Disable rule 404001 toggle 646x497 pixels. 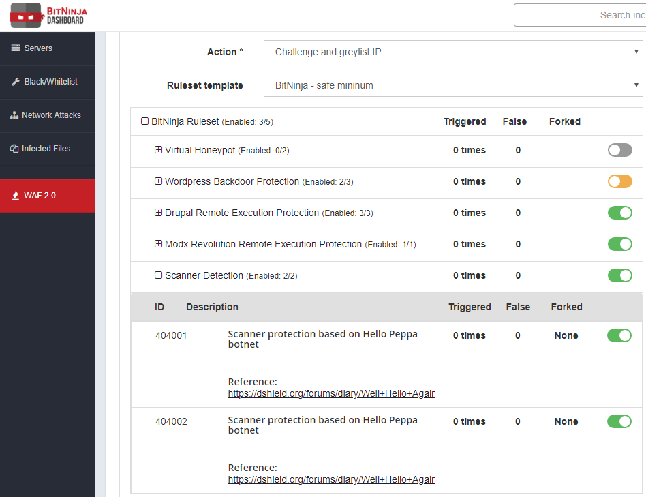tap(619, 335)
